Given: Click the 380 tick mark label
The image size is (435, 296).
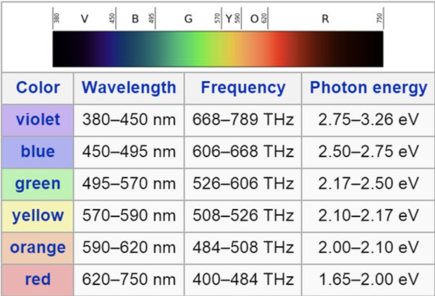Looking at the screenshot, I should pos(56,17).
